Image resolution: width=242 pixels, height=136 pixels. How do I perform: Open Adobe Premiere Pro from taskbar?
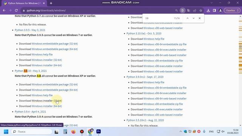(98, 131)
